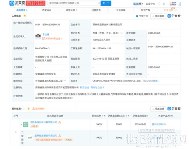Collapse the 江西晶科光伏材料 shareholder row
The image size is (189, 149).
pos(21,124)
